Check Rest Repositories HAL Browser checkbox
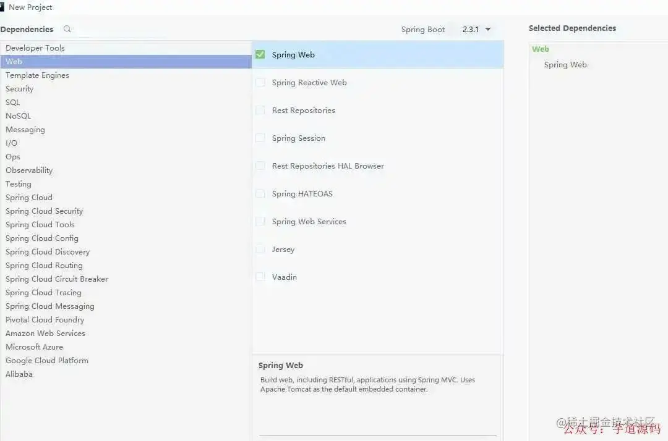The width and height of the screenshot is (668, 441). pyautogui.click(x=260, y=166)
